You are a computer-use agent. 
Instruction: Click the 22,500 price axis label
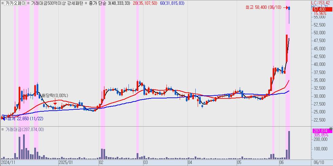pos(320,120)
